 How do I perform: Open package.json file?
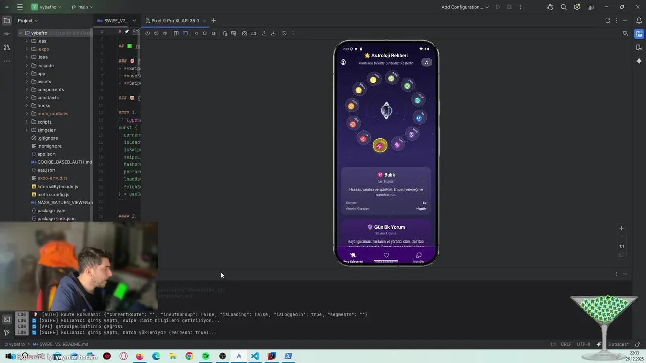51,211
